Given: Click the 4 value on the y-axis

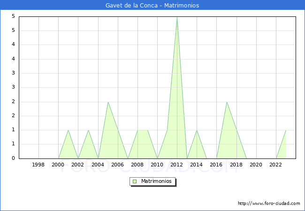Looking at the screenshot, I should click(x=14, y=45).
